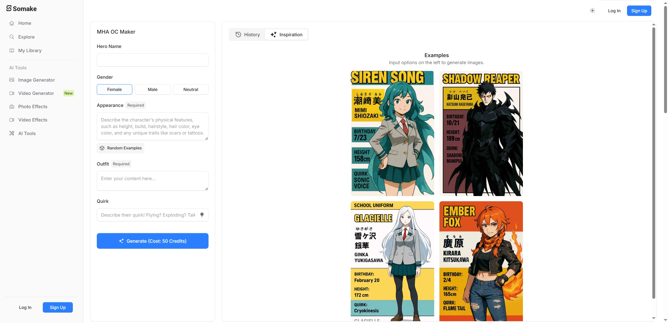Screen dimensions: 668x323
Task: Click inside the Hero Name field
Action: 152,60
